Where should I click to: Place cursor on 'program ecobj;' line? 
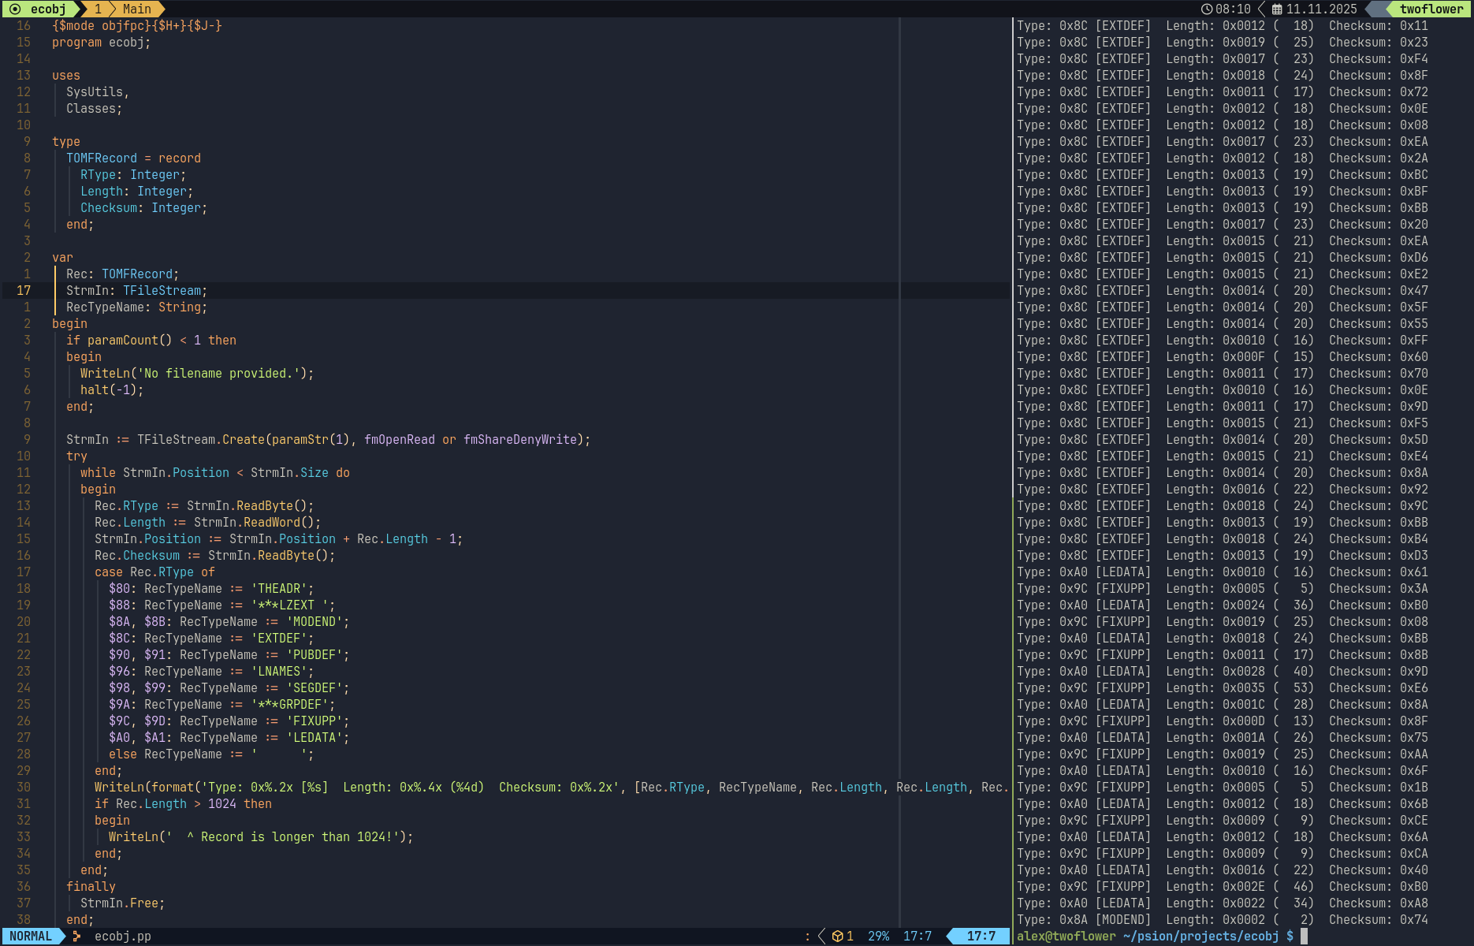click(101, 43)
